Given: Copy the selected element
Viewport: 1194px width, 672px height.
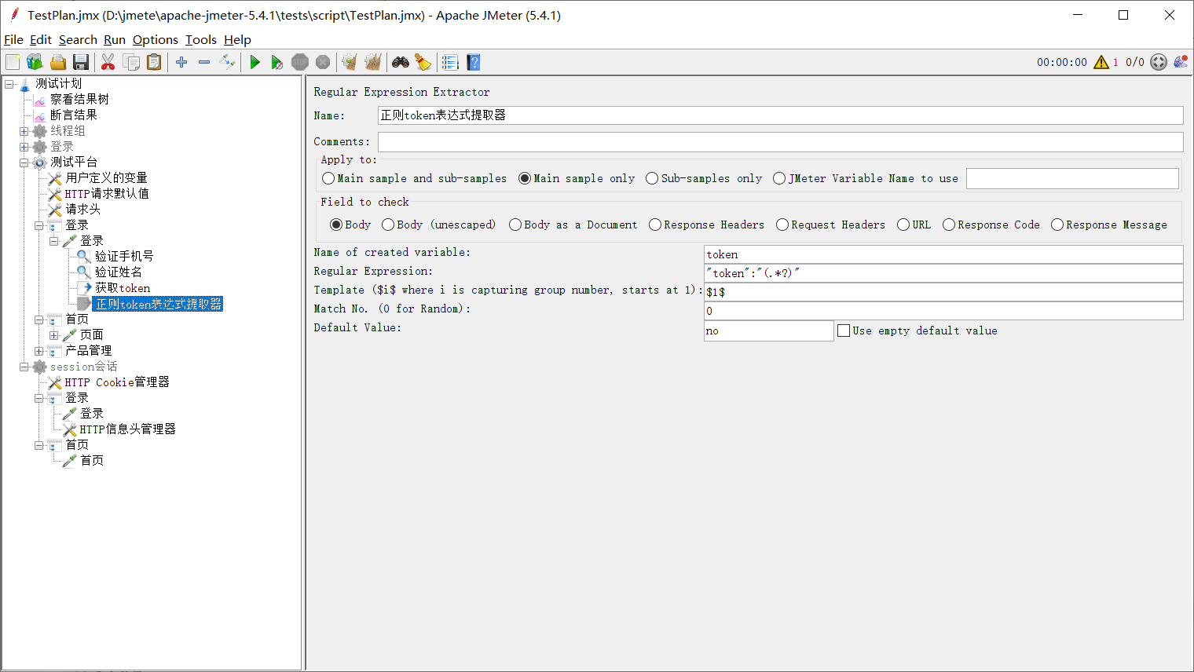Looking at the screenshot, I should (131, 62).
